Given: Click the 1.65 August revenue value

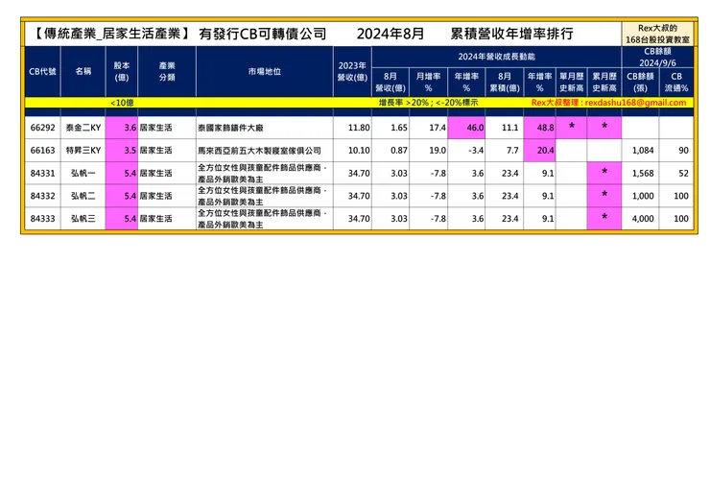Looking at the screenshot, I should (399, 128).
